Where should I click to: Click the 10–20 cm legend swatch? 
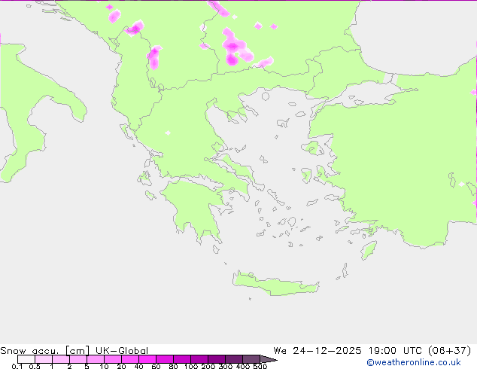point(113,359)
